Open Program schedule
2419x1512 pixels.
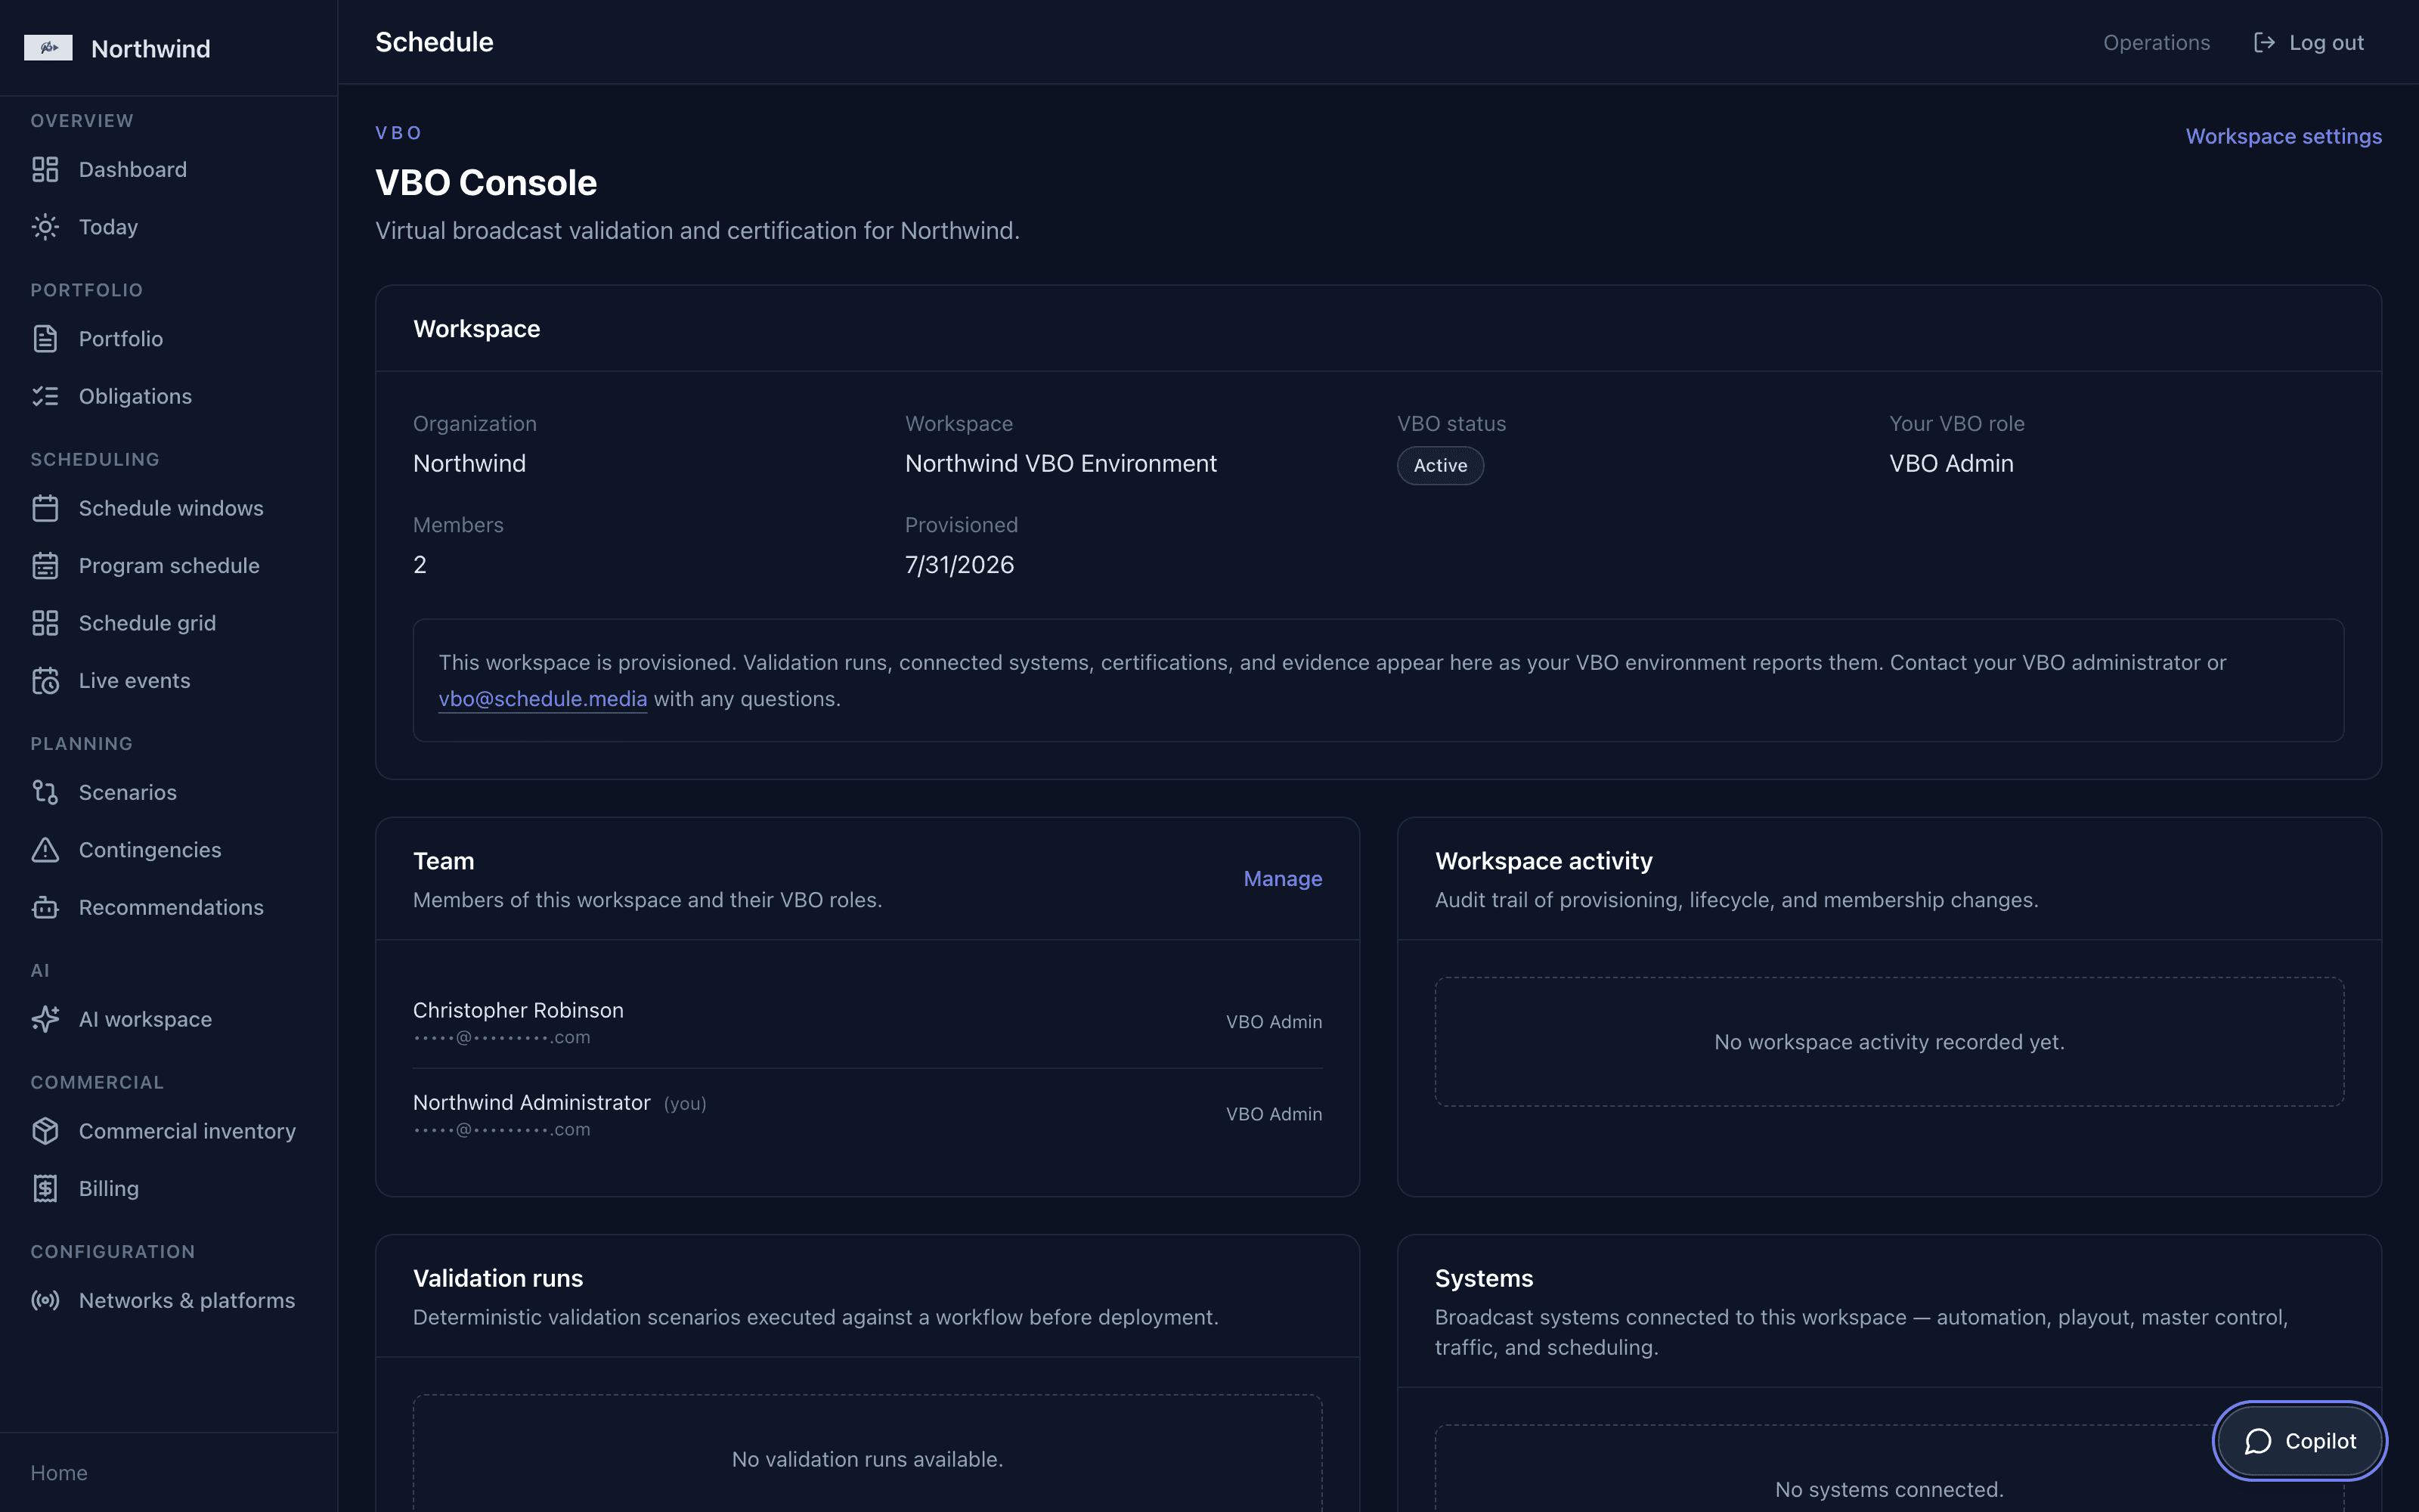(x=168, y=566)
